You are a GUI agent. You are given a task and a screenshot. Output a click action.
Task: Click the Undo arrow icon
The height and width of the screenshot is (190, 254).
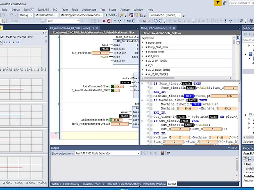coord(4,15)
